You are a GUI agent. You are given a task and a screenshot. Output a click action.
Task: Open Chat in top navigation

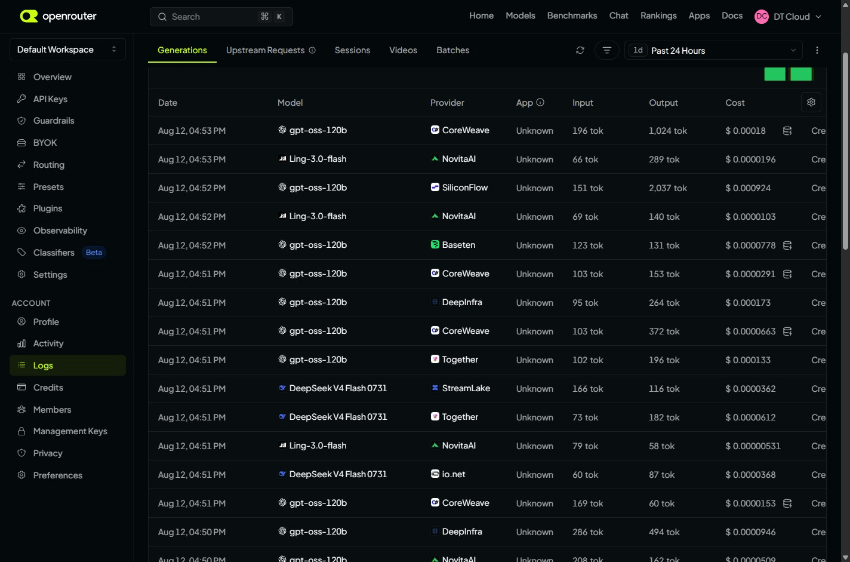click(618, 16)
